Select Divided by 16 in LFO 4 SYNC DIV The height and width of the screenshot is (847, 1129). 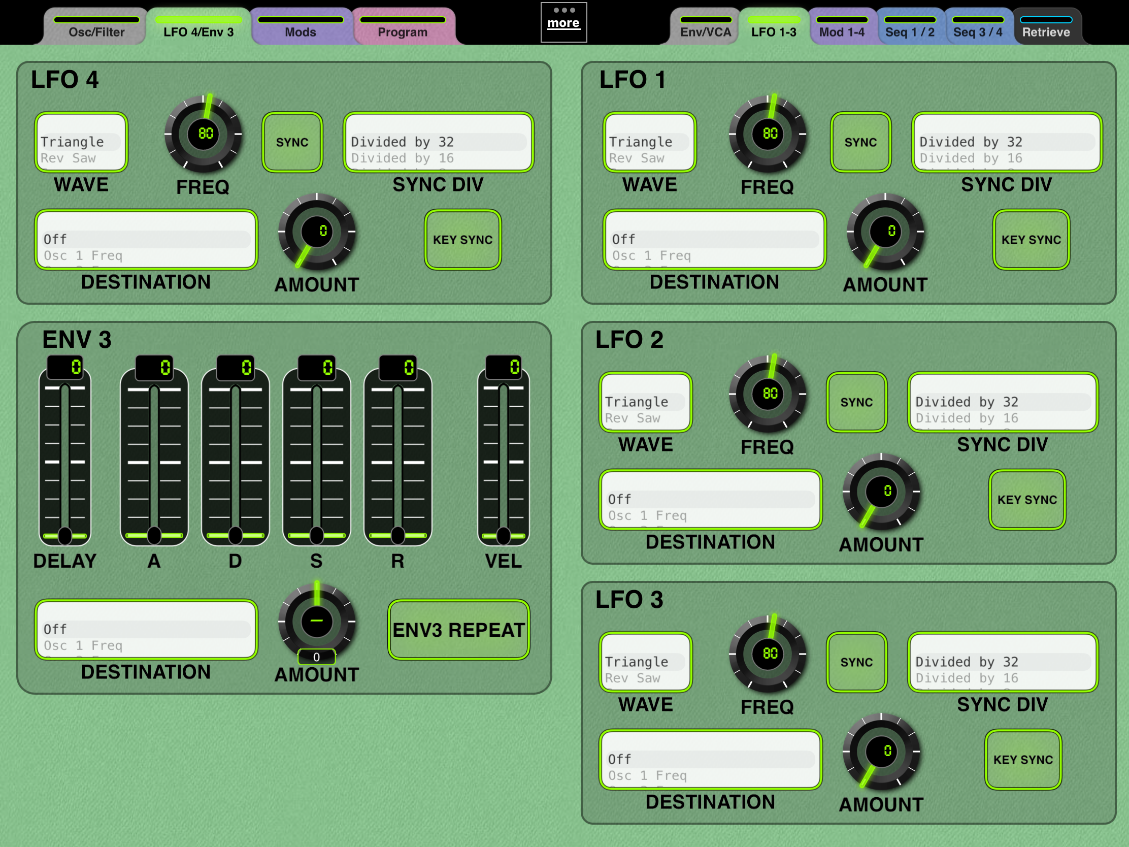click(402, 158)
